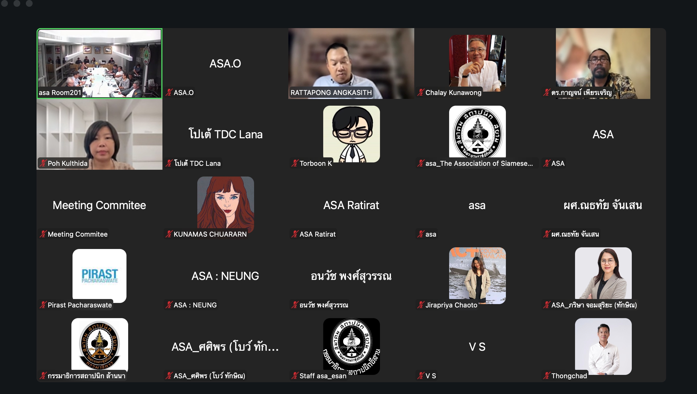Click the Pirast Pacharaswate profile picture

coord(99,276)
